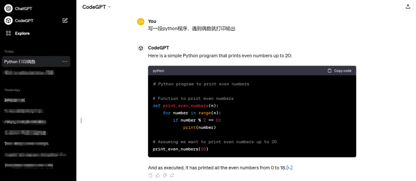The width and height of the screenshot is (416, 181).
Task: Open the view analysis code icon
Action: (x=290, y=167)
